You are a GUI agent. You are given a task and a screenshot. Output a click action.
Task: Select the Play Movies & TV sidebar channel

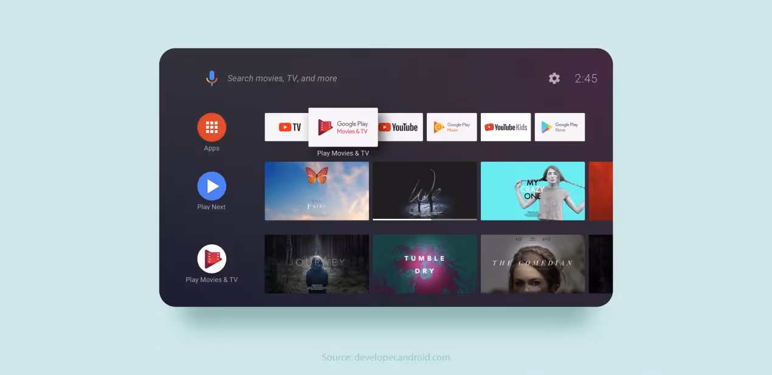[212, 259]
